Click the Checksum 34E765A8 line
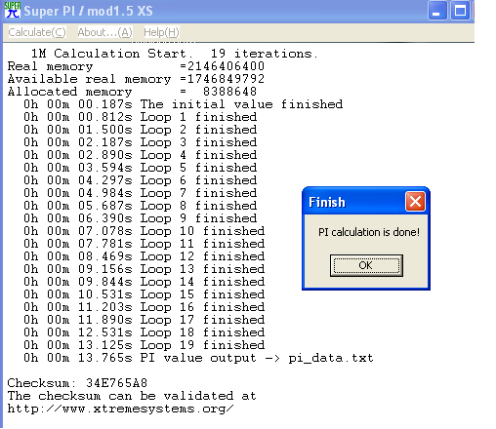Screen dimensions: 496x429 (77, 383)
